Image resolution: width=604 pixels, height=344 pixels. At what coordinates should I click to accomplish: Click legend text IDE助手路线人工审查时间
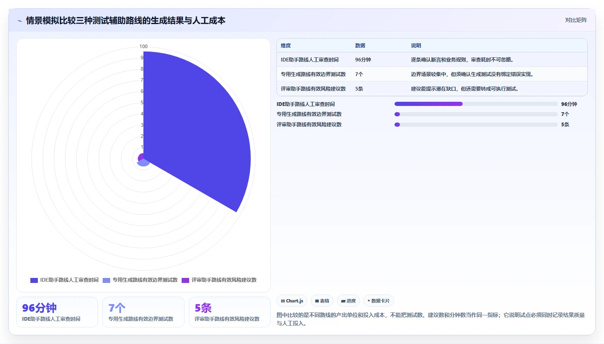click(x=69, y=280)
